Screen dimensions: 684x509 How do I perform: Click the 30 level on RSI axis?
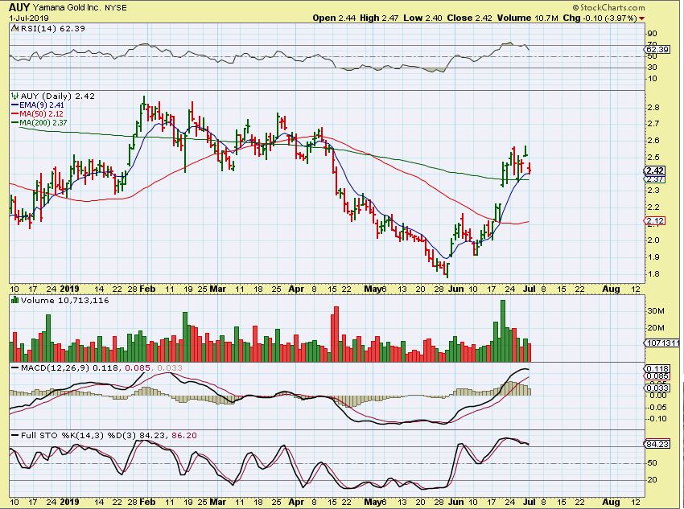tap(652, 67)
